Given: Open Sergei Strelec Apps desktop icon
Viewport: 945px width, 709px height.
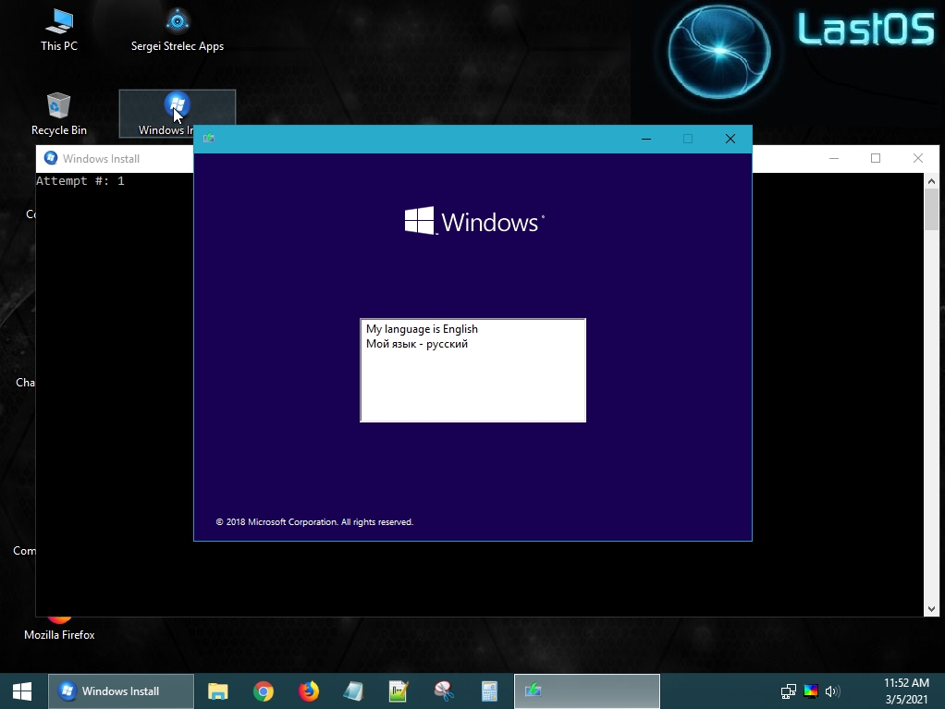Looking at the screenshot, I should (x=178, y=31).
